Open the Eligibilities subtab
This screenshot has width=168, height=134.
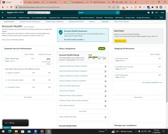pos(105,21)
